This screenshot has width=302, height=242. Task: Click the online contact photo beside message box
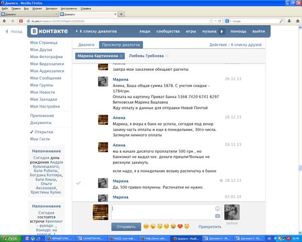(232, 212)
